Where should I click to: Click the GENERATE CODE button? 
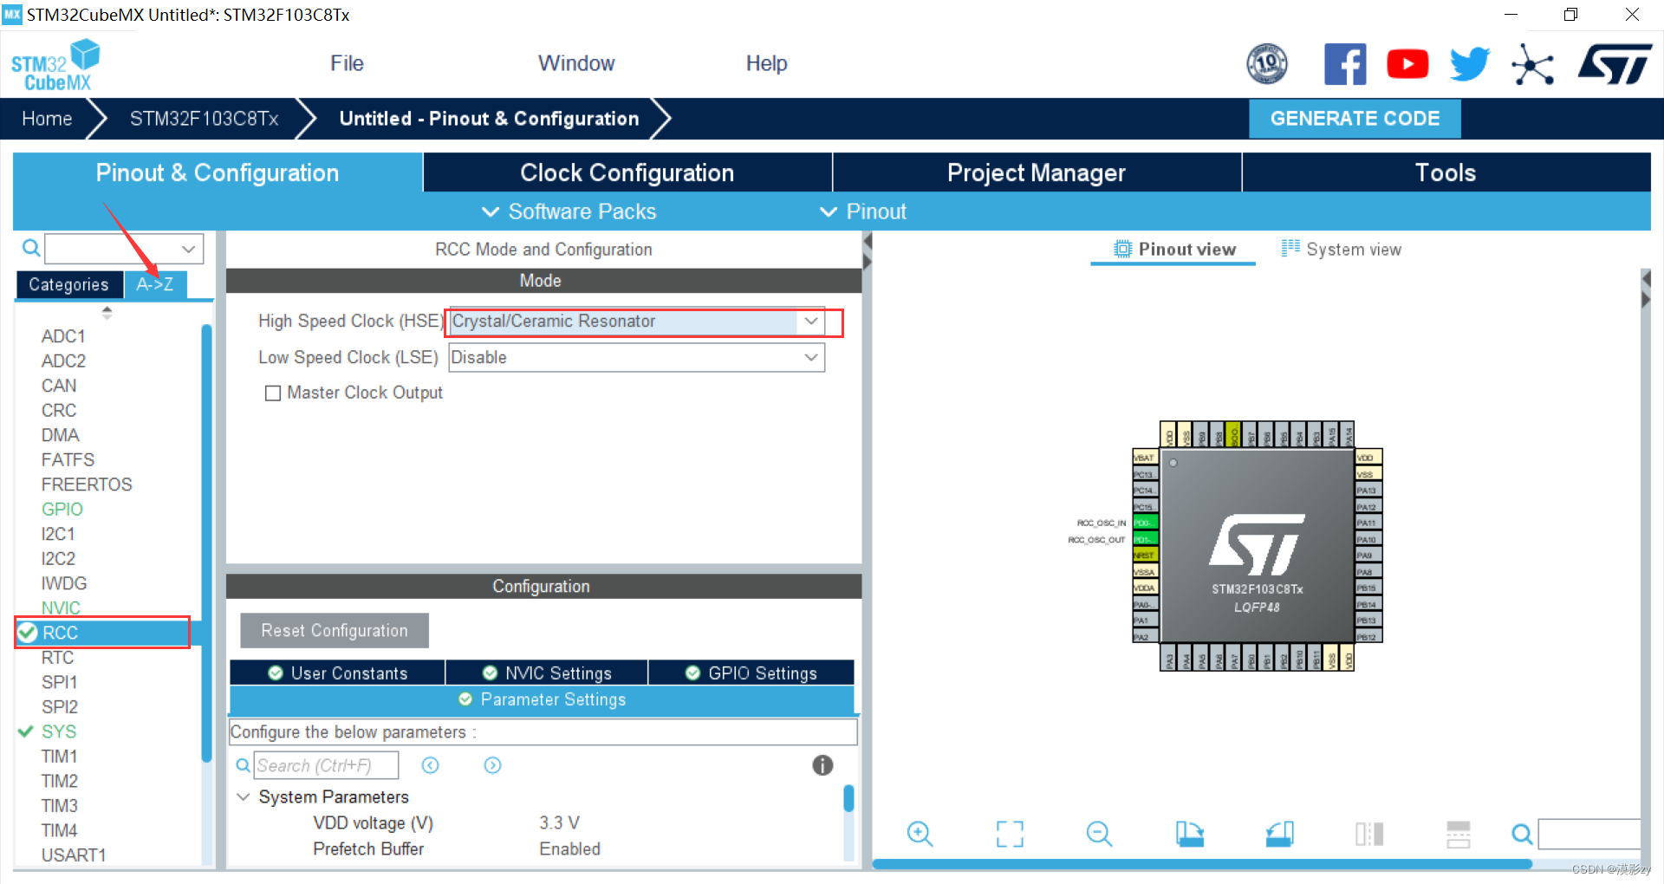(x=1355, y=118)
